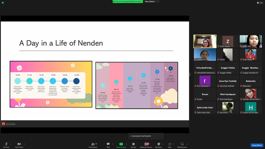
Task: Open Zoom Apps
Action: coord(170,145)
